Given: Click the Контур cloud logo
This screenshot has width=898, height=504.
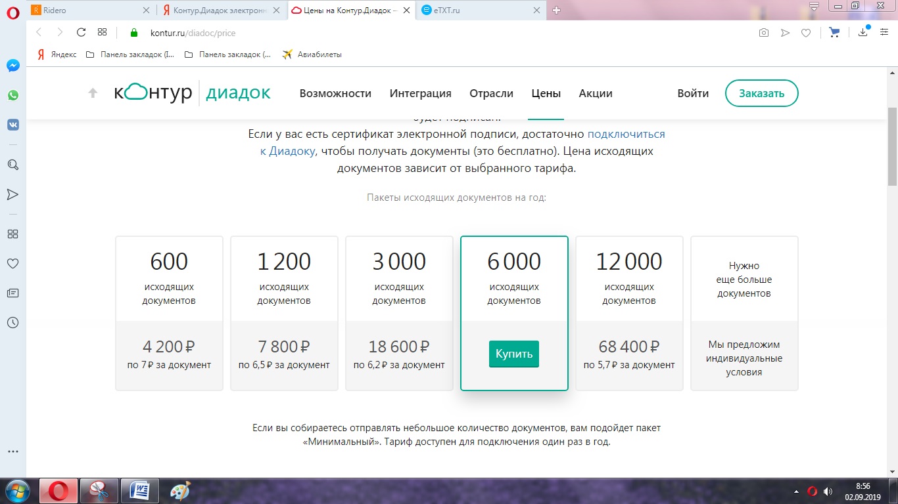Looking at the screenshot, I should 153,93.
